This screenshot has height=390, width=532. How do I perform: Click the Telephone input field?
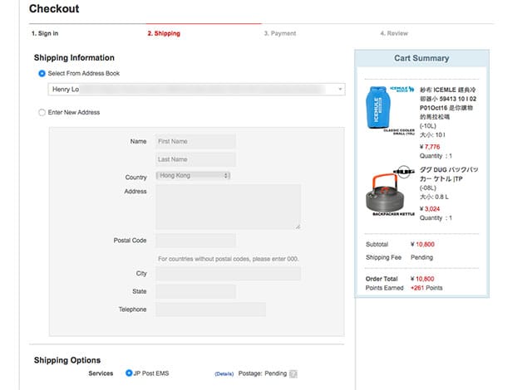coord(210,310)
